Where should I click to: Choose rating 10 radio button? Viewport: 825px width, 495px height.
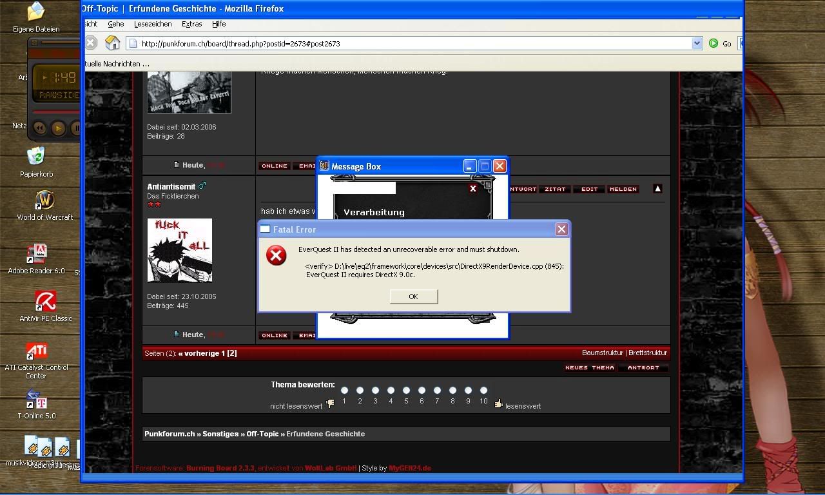tap(483, 390)
